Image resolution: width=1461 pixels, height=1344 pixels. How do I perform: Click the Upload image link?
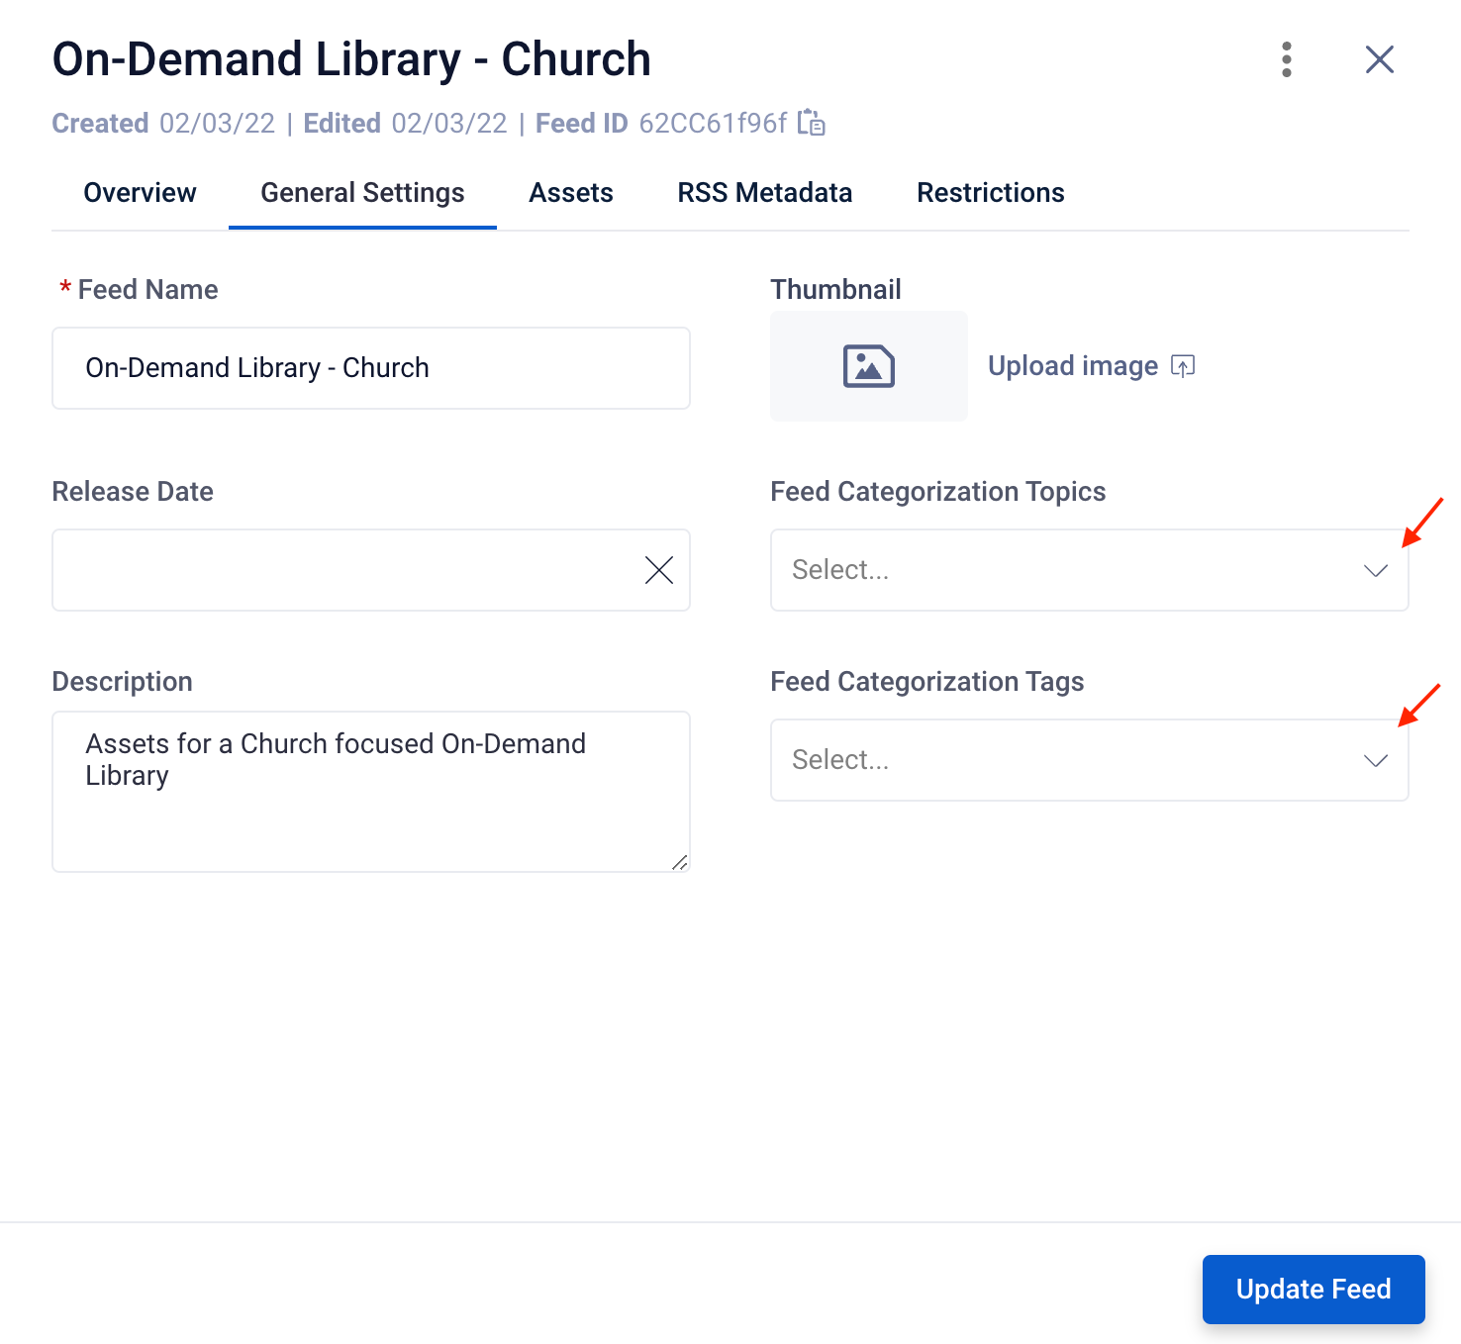[1073, 366]
